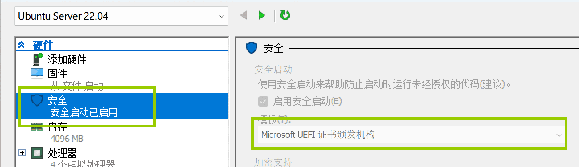Click the green refresh icon in toolbar

pyautogui.click(x=285, y=16)
